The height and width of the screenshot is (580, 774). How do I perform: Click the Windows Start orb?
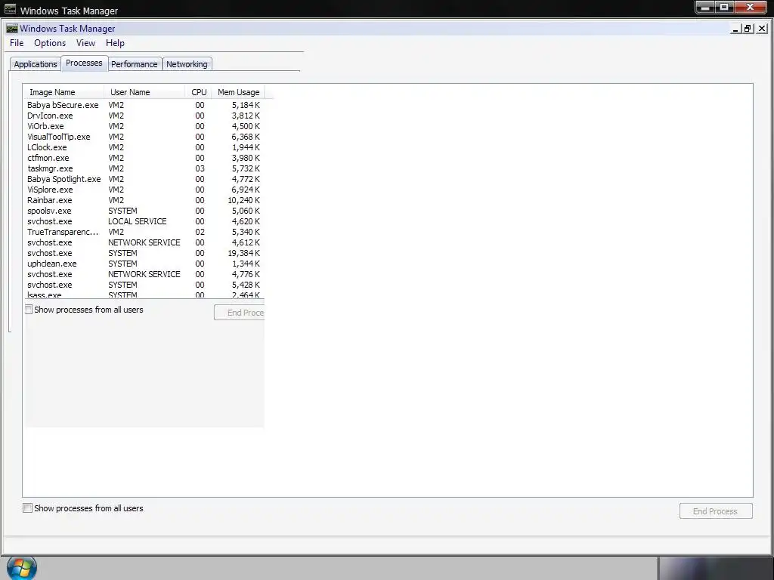click(x=21, y=568)
